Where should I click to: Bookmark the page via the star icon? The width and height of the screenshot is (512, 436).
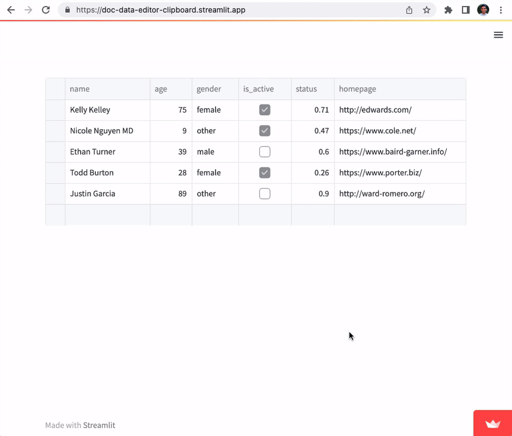coord(427,9)
